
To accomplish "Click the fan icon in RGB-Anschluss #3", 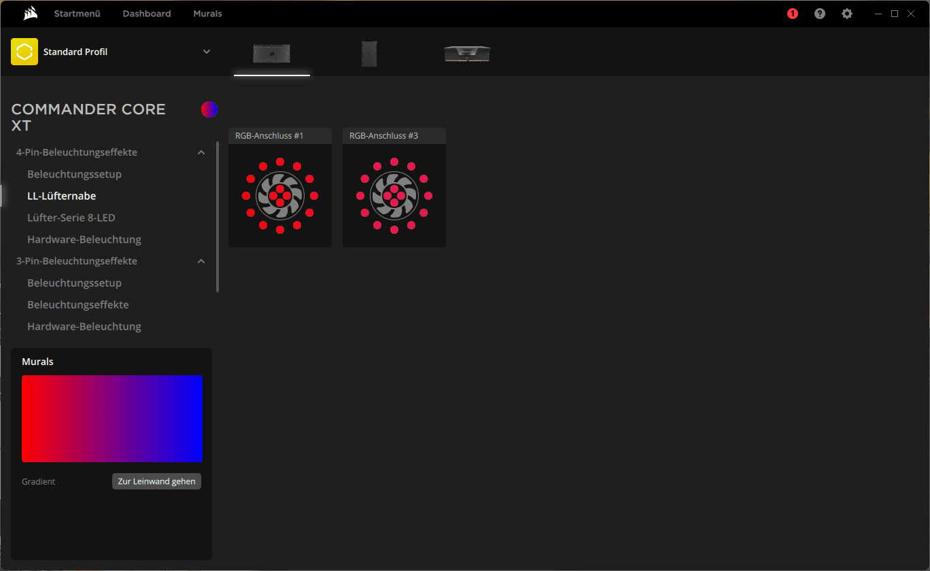I will 394,196.
